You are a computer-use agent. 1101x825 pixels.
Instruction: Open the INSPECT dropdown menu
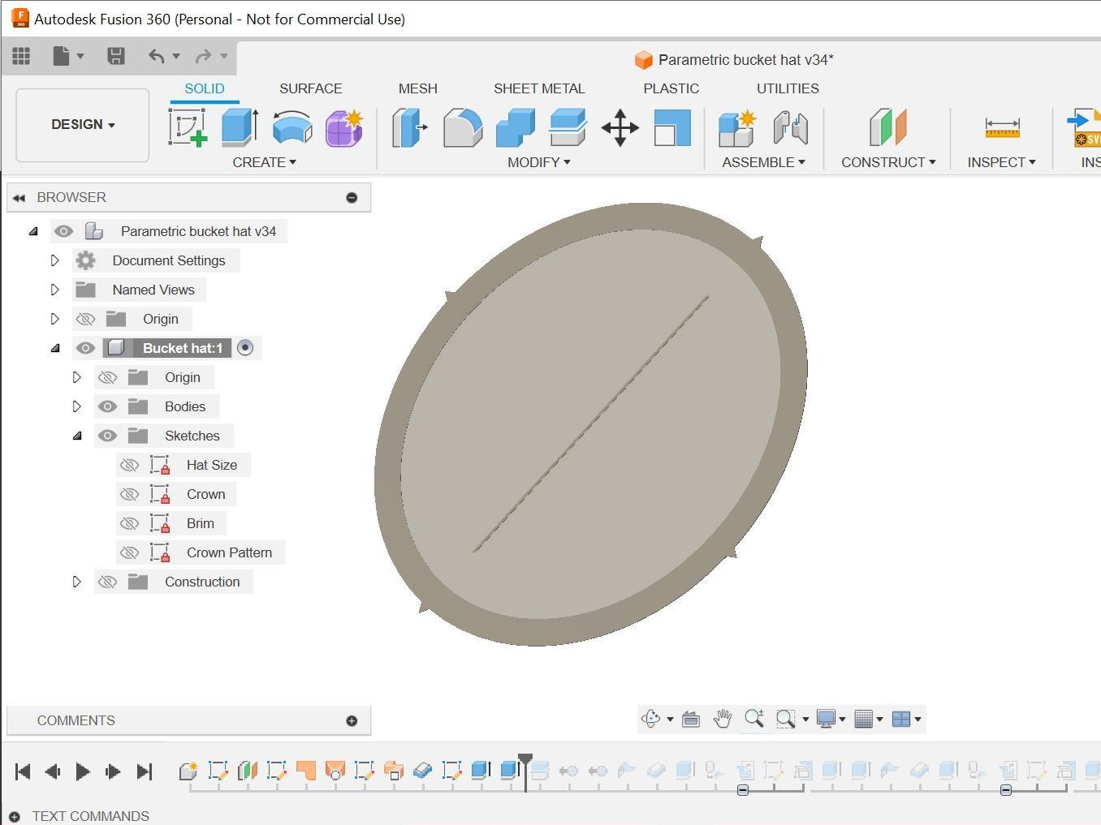pyautogui.click(x=1001, y=162)
